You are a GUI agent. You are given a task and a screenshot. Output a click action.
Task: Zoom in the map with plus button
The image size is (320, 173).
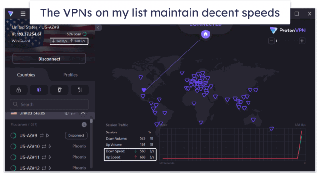coord(302,41)
